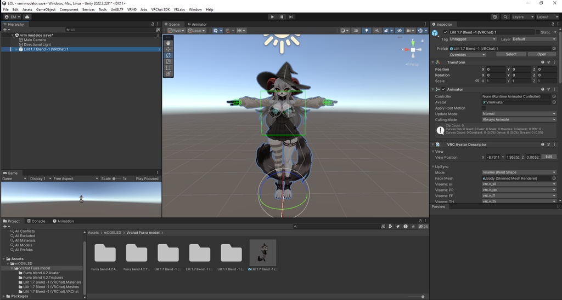Enable the Static checkbox

(x=538, y=32)
